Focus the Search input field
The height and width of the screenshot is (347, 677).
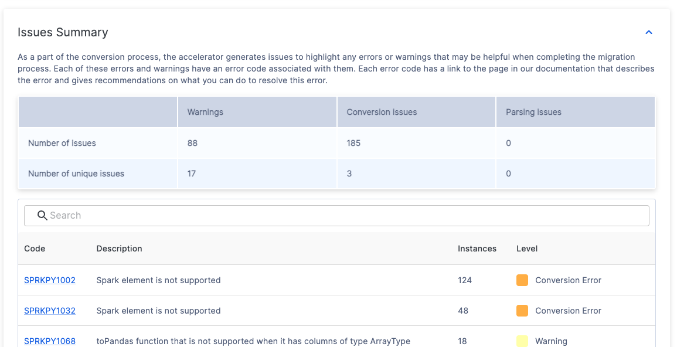[x=346, y=215]
